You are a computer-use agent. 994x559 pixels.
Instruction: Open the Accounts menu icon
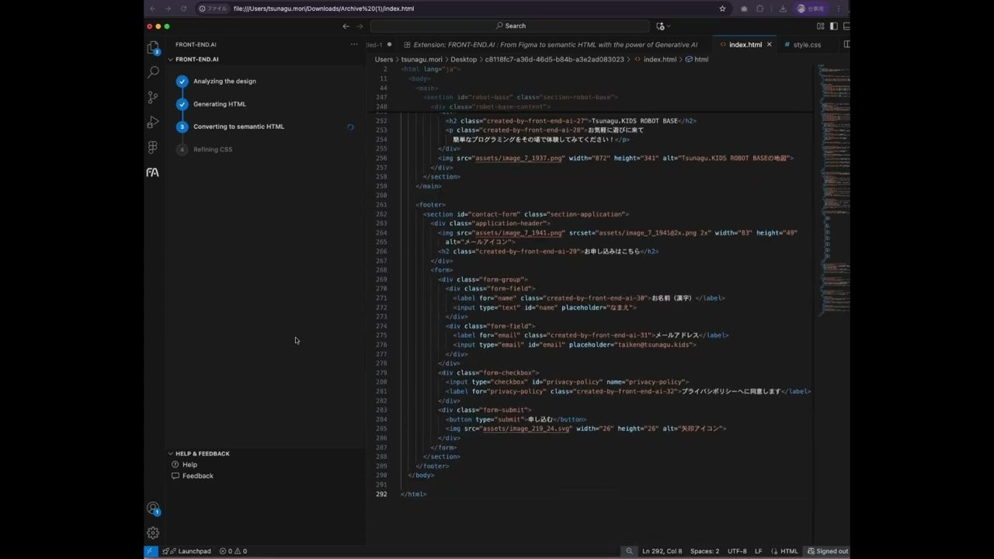pyautogui.click(x=153, y=509)
